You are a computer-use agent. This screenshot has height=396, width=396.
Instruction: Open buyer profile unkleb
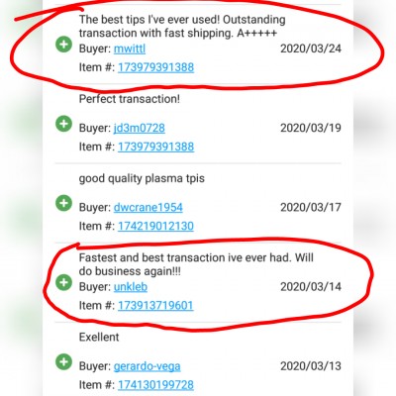[131, 287]
